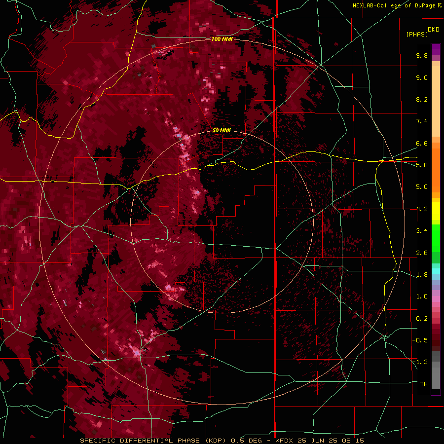Click the 3.4 legend value

[x=422, y=231]
